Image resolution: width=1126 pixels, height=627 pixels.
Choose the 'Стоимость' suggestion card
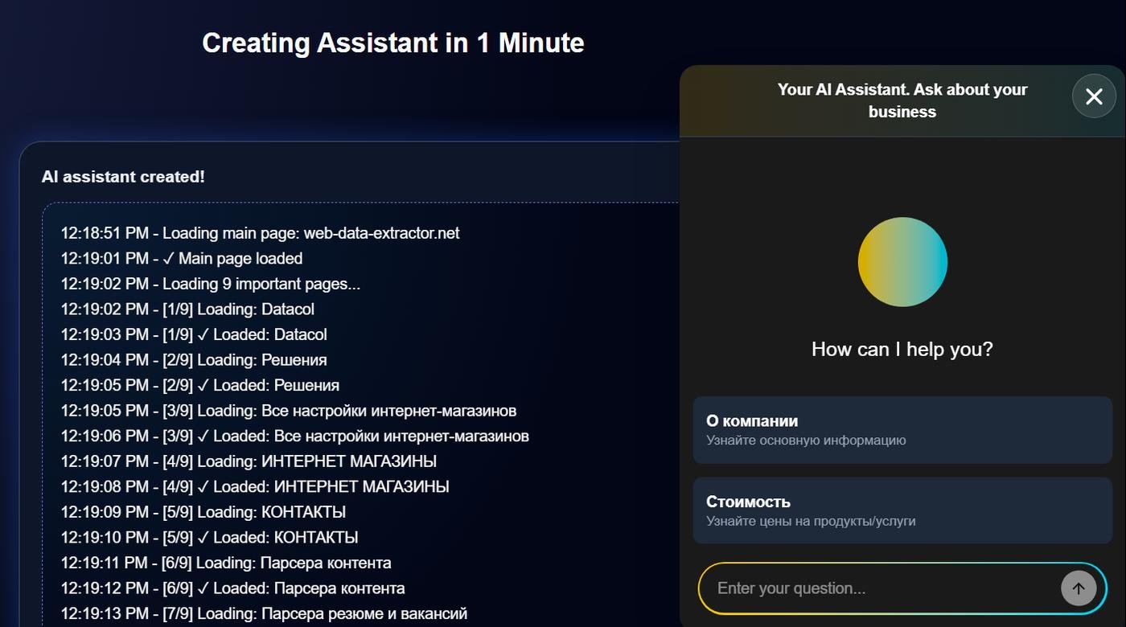click(902, 510)
